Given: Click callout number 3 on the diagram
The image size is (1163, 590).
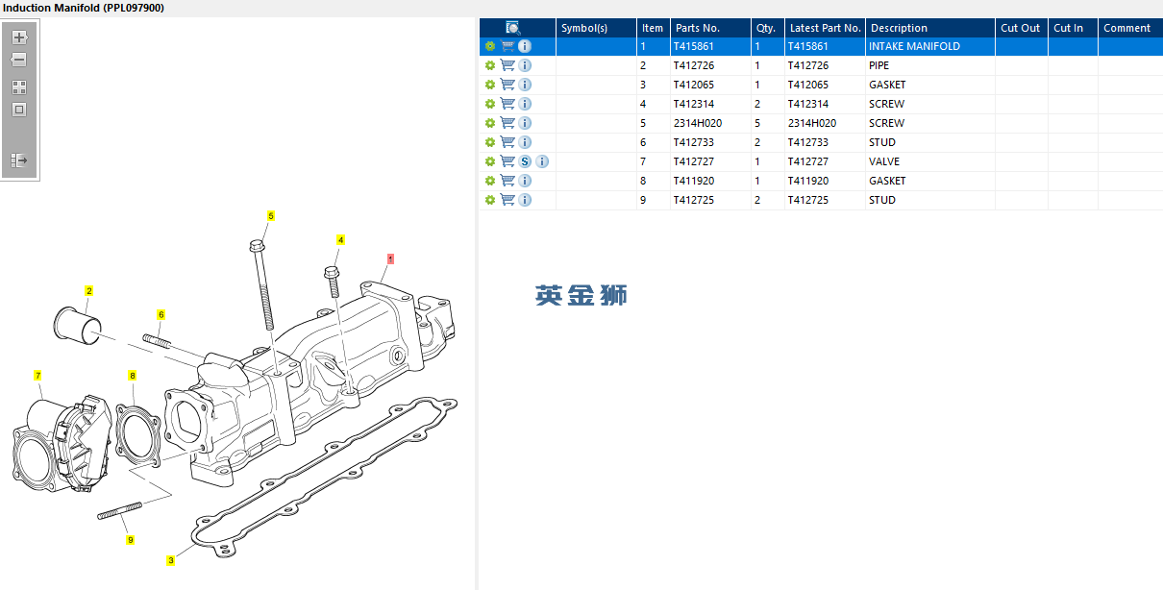Looking at the screenshot, I should pyautogui.click(x=171, y=560).
